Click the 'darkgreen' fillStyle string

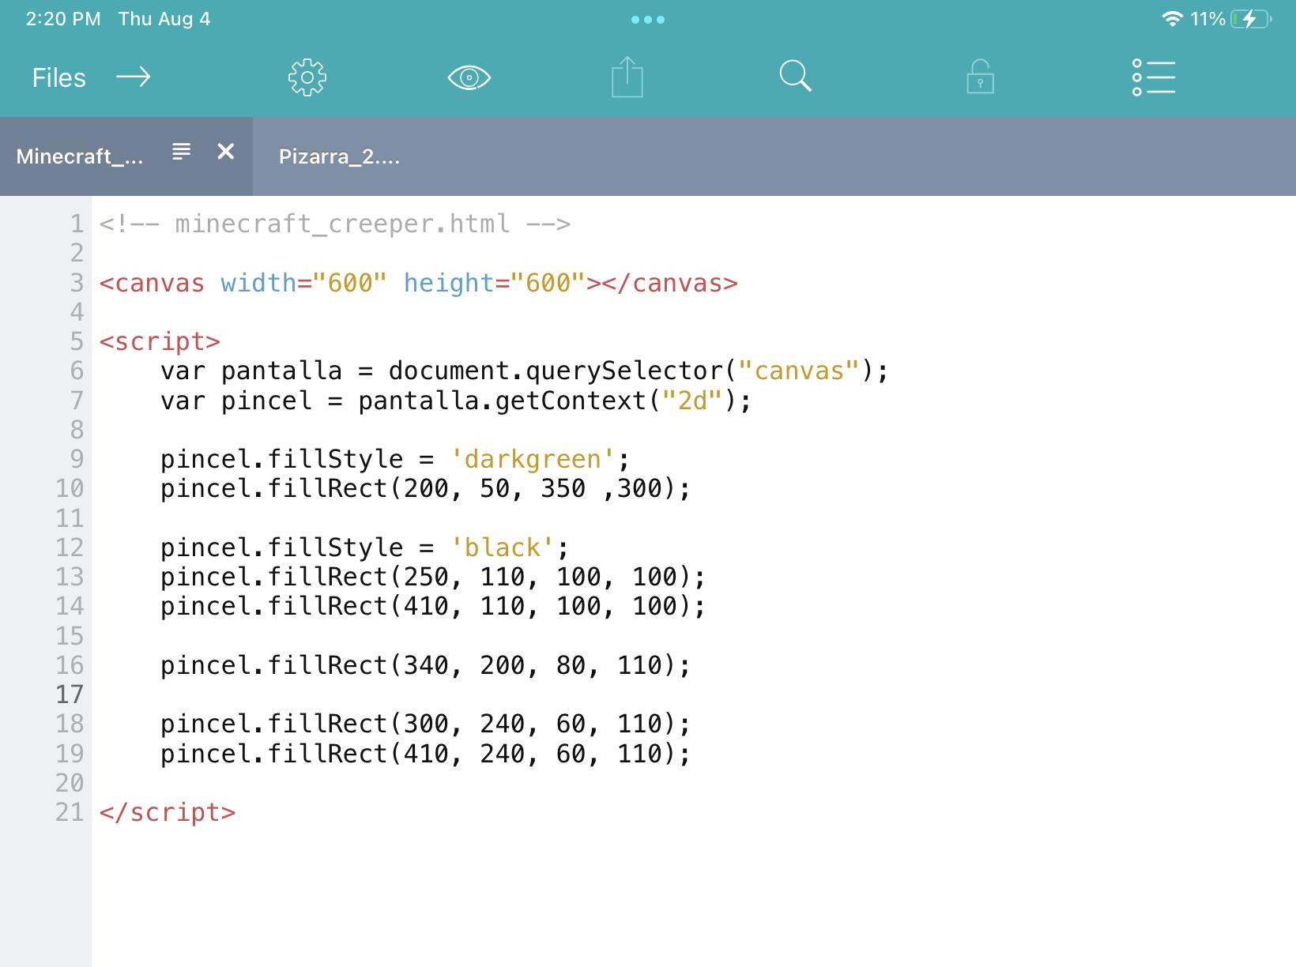click(x=533, y=459)
